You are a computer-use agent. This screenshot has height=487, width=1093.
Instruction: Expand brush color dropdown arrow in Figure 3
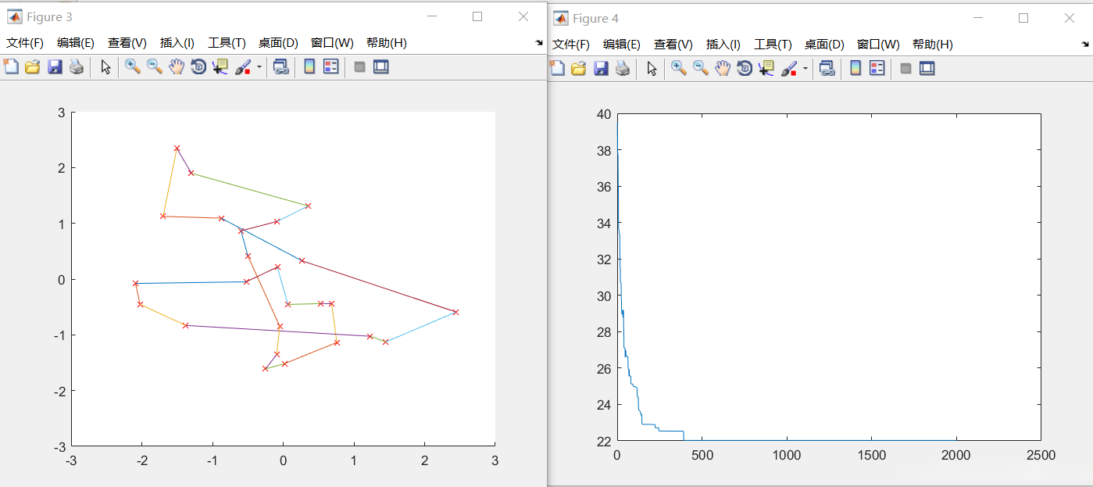point(259,67)
